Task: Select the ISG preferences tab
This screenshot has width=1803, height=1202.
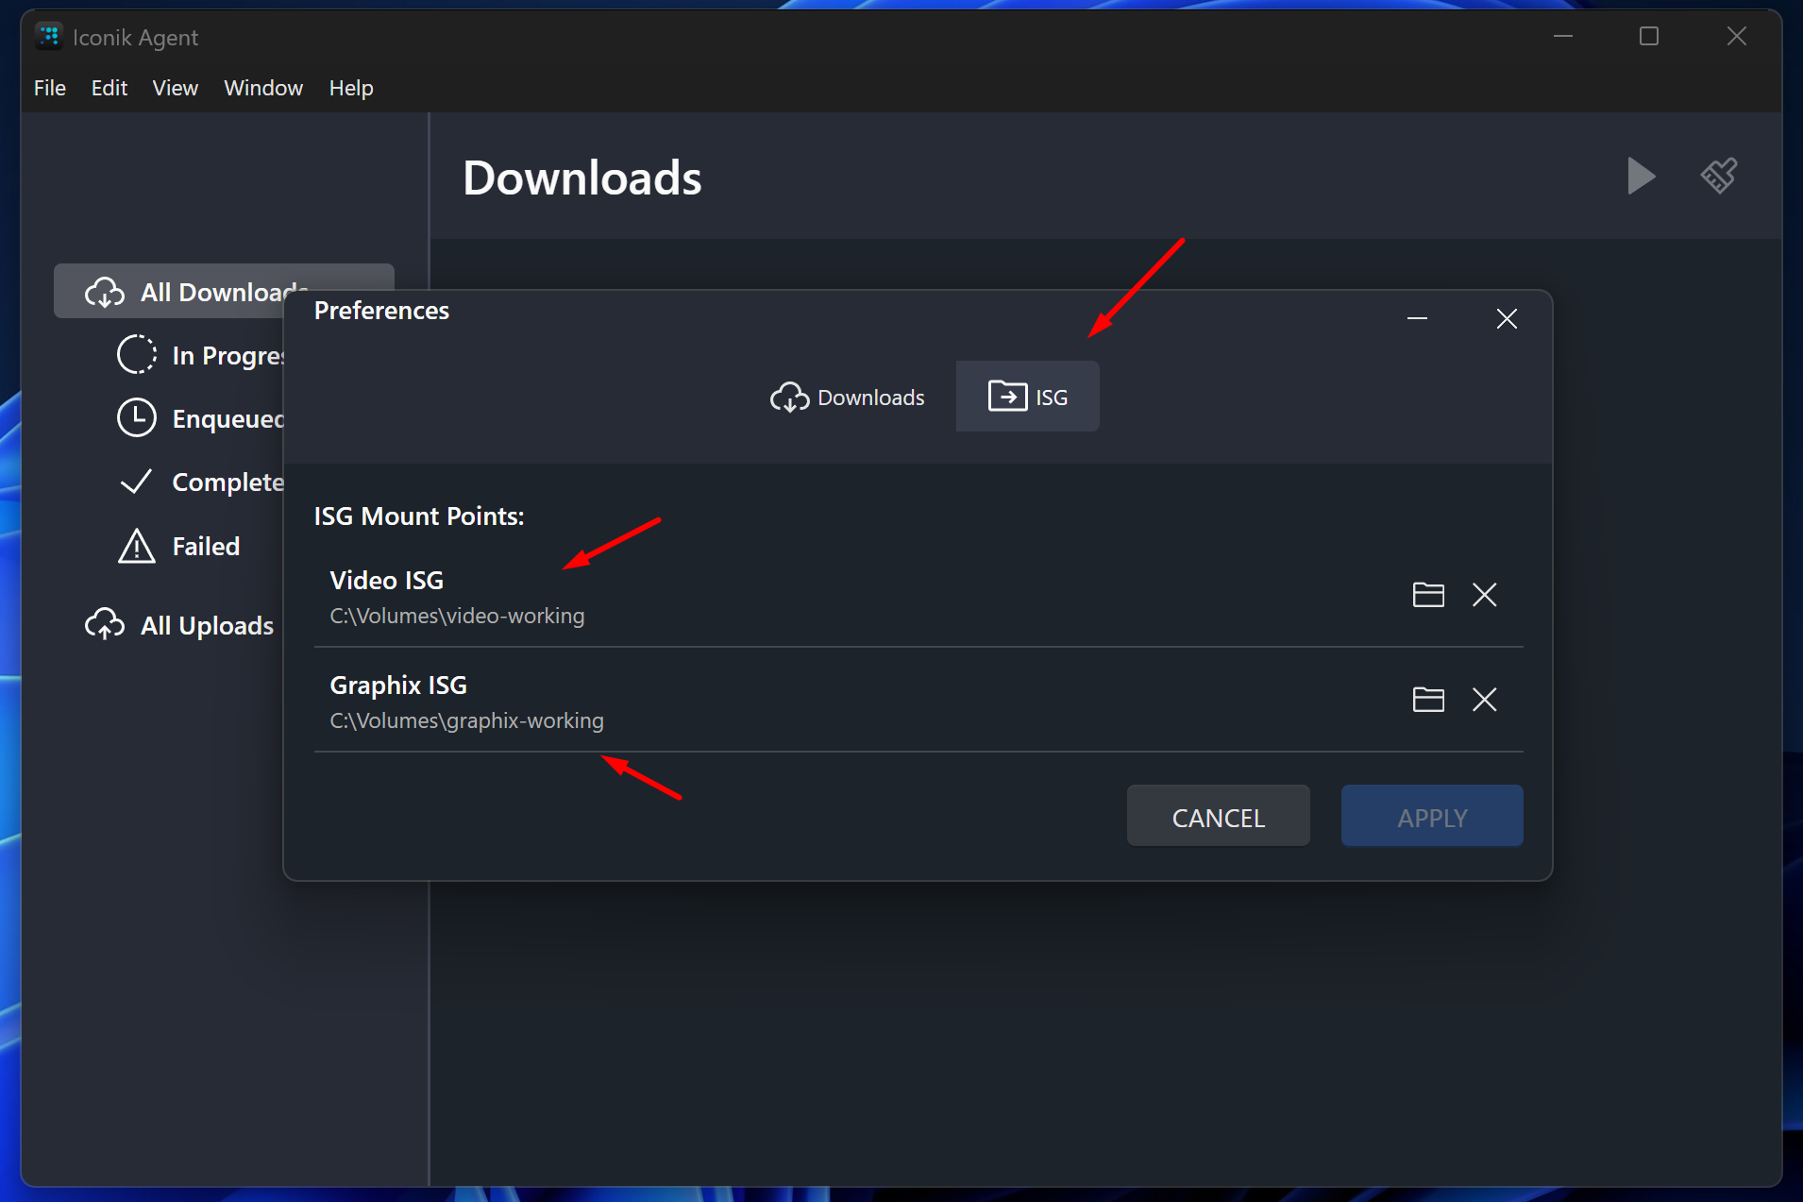Action: 1027,398
